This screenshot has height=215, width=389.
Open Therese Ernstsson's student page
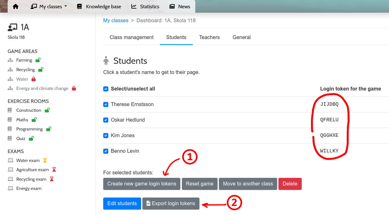point(132,104)
